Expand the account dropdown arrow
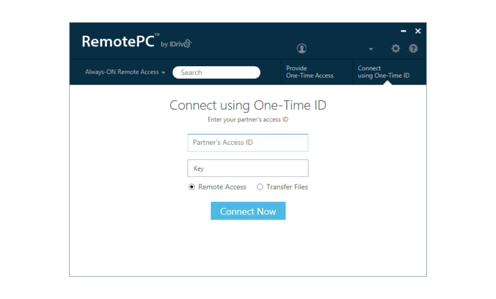This screenshot has height=299, width=496. pyautogui.click(x=371, y=49)
